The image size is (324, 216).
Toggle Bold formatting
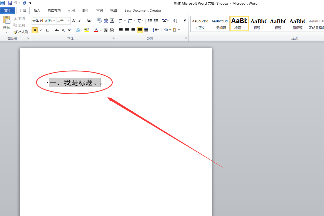tap(35, 30)
